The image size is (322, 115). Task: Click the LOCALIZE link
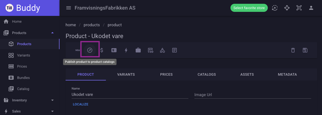point(80,104)
